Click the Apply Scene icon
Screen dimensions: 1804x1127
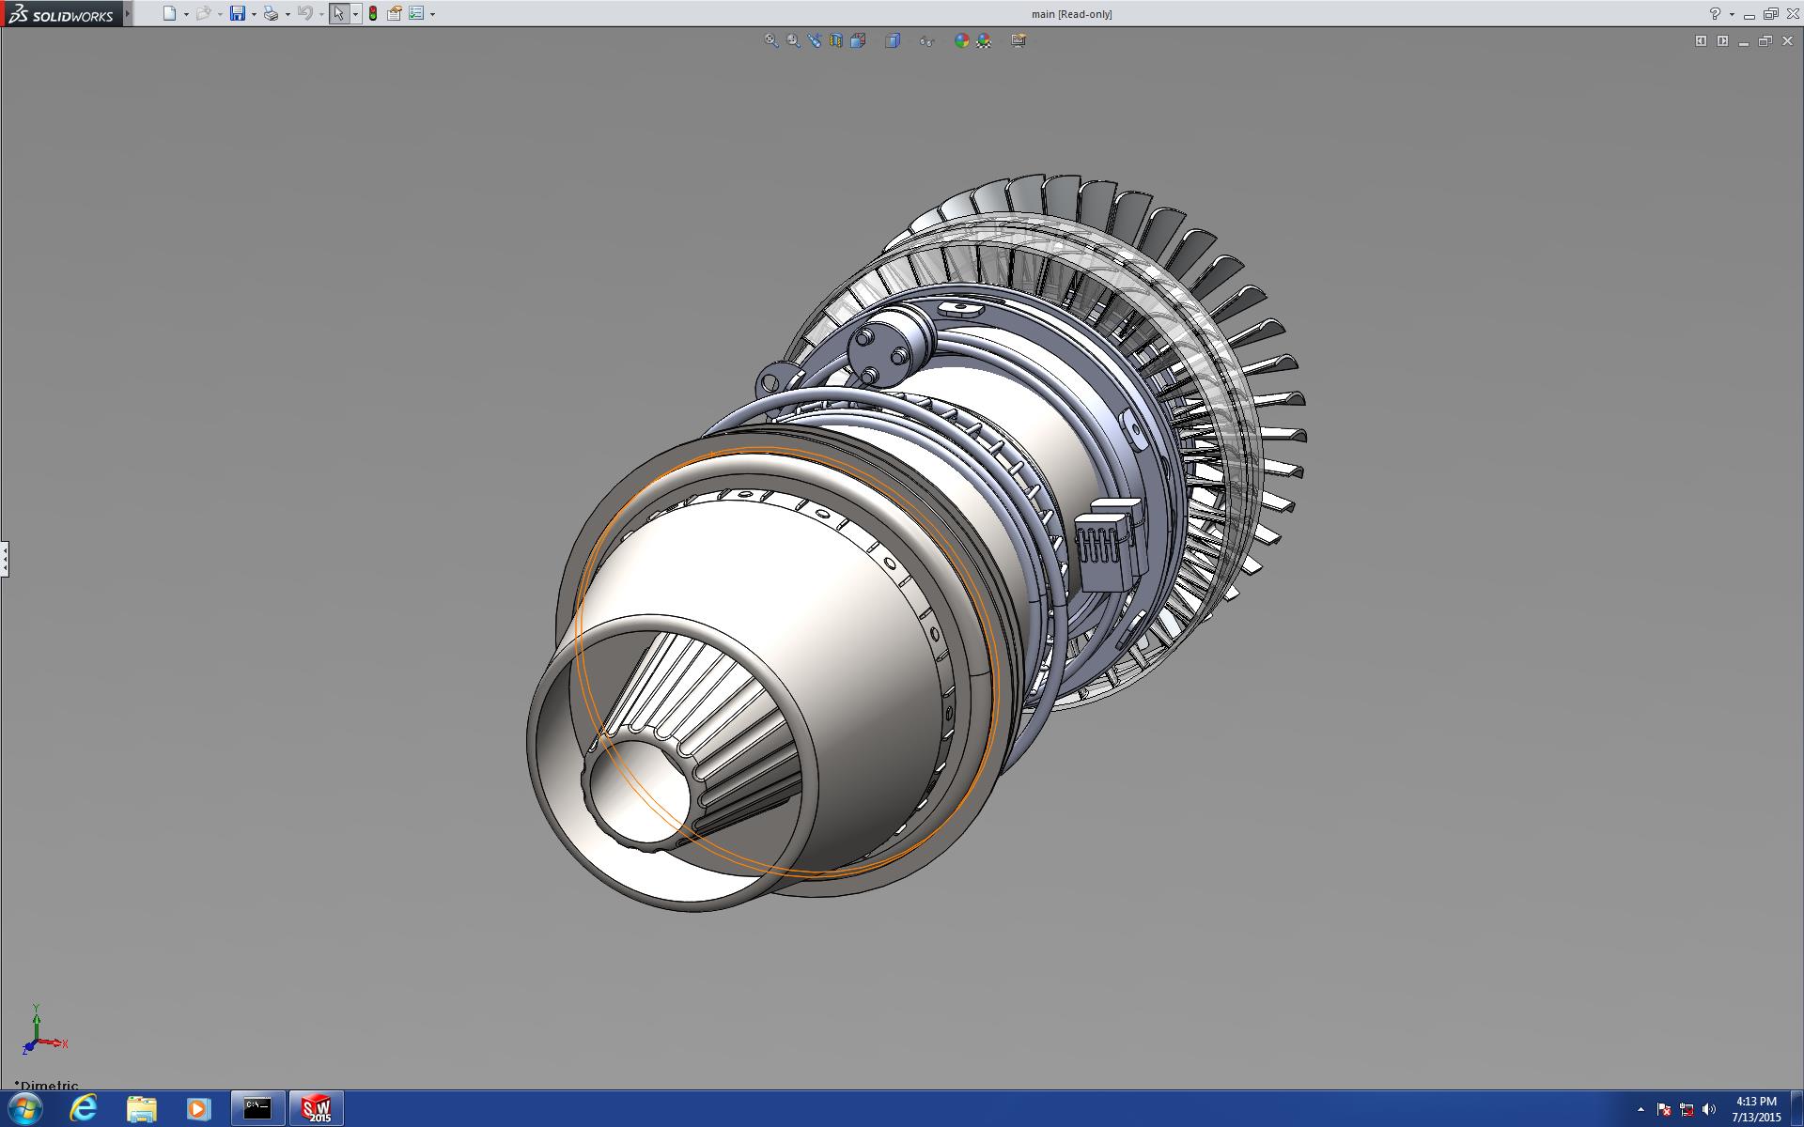click(x=984, y=40)
